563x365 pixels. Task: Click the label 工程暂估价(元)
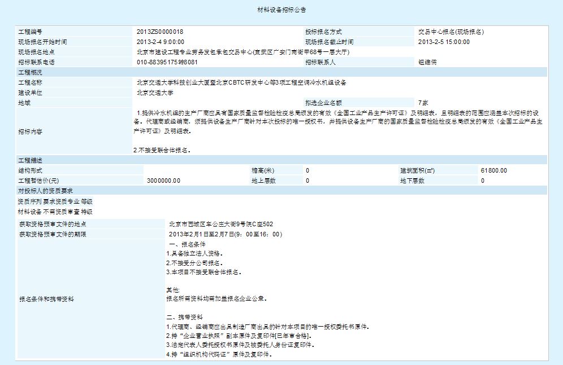click(38, 181)
